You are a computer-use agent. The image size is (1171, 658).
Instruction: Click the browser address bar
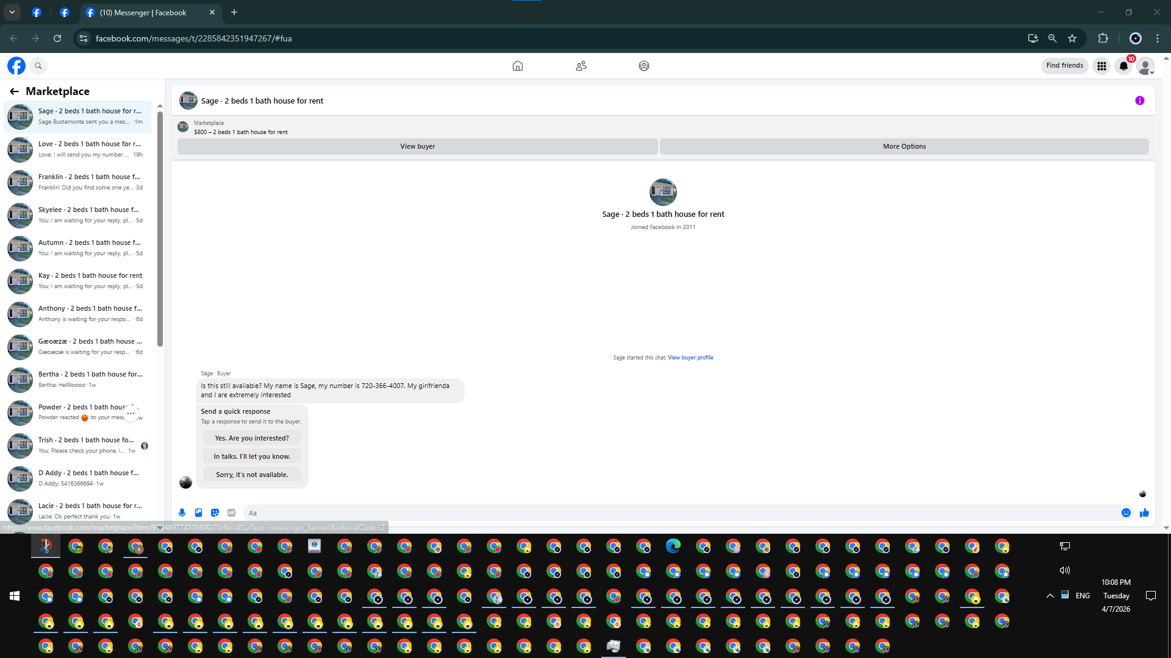[549, 38]
